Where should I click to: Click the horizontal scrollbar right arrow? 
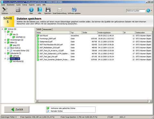click(x=150, y=101)
